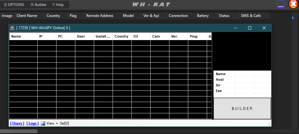Minimize WH-RAT using the purple icon
This screenshot has width=299, height=134.
(x=281, y=4)
